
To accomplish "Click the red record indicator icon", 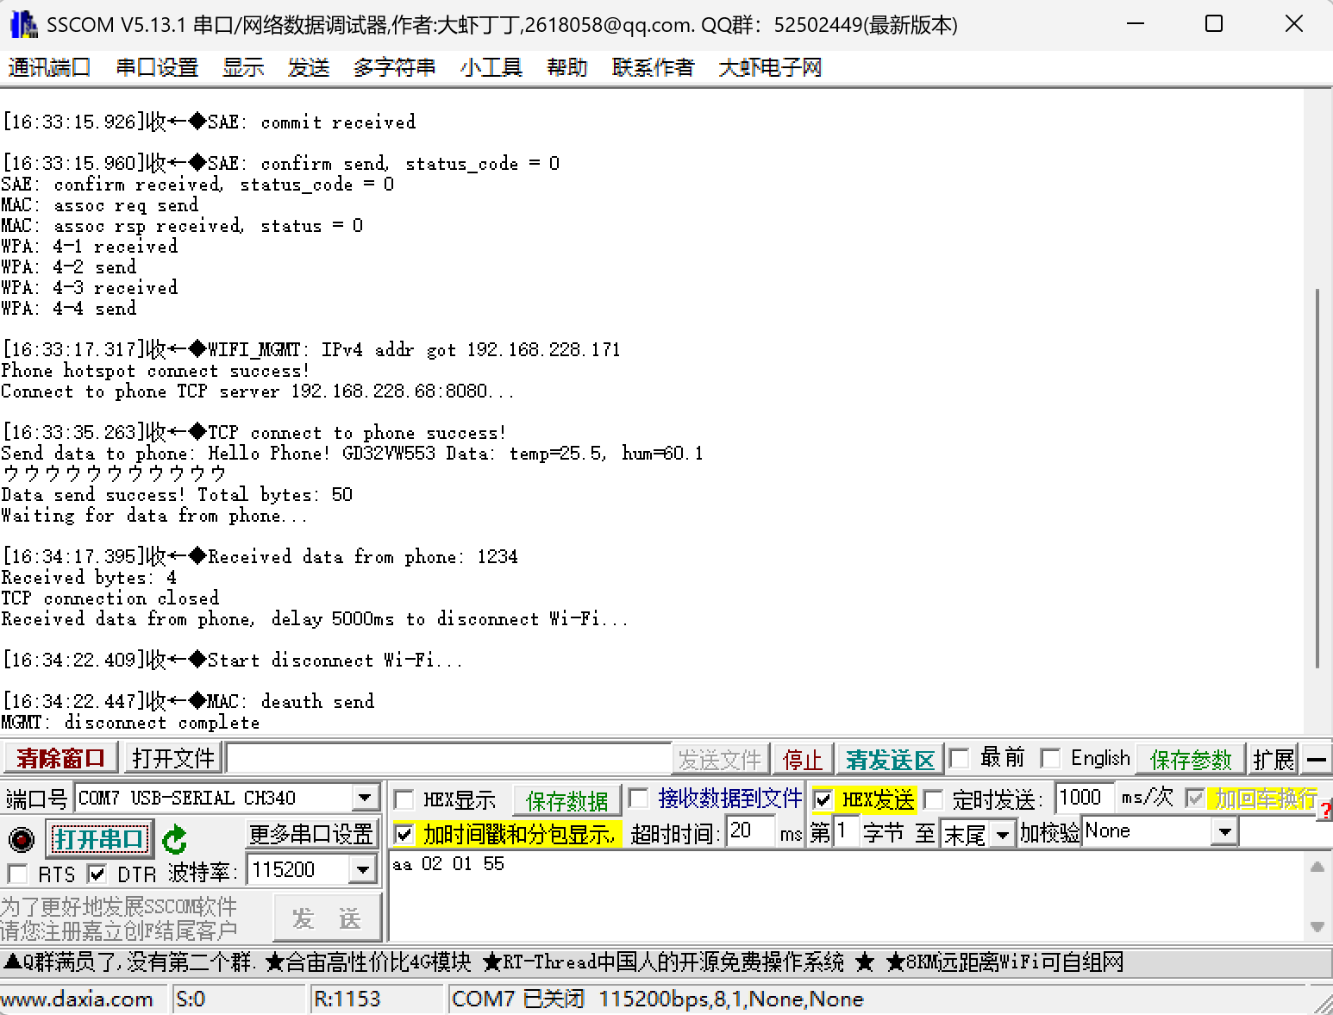I will tap(21, 839).
